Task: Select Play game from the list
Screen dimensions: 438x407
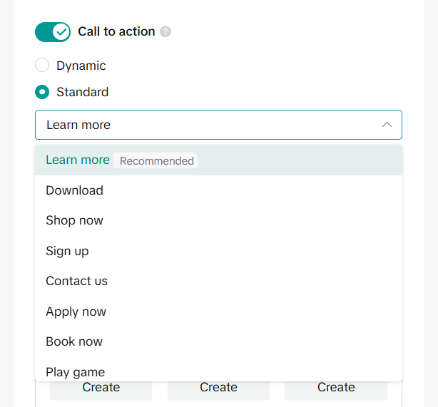Action: pyautogui.click(x=75, y=371)
